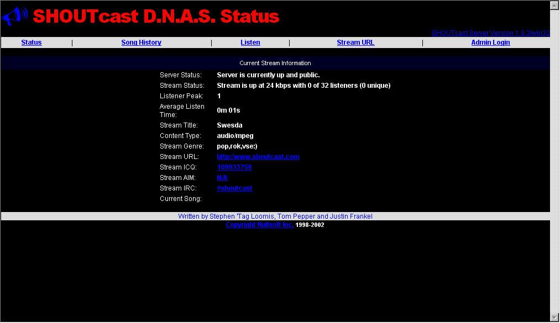Image resolution: width=560 pixels, height=323 pixels.
Task: Click the Stream ICQ number 109933759
Action: point(234,167)
